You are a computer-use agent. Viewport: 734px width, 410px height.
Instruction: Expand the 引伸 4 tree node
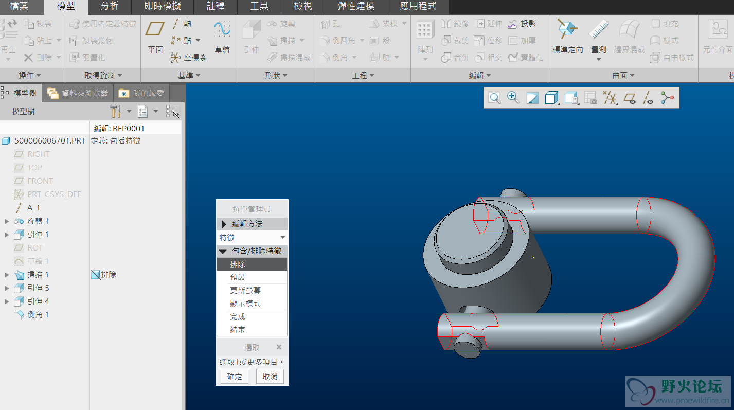(7, 301)
